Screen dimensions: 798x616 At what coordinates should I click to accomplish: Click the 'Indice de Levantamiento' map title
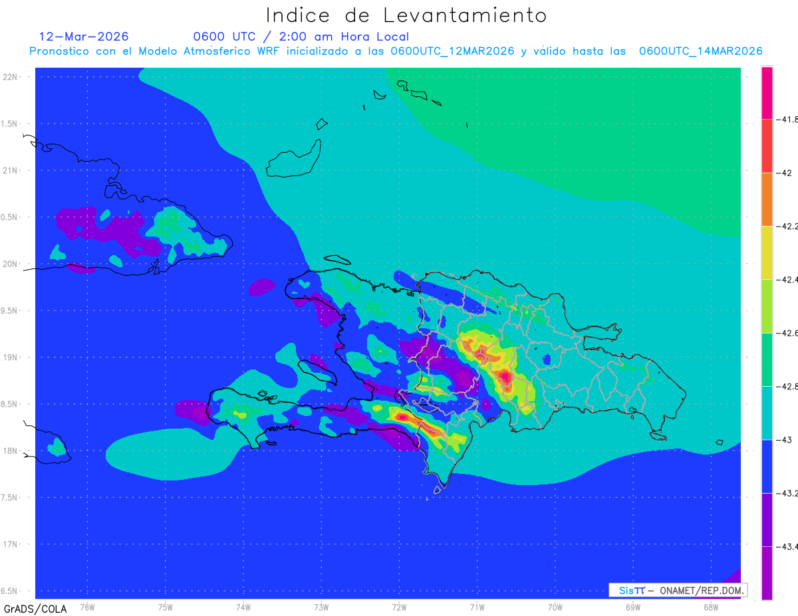coord(406,15)
